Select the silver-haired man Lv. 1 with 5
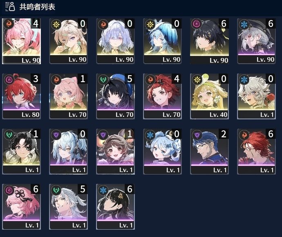The height and width of the screenshot is (237, 282). coord(69,207)
